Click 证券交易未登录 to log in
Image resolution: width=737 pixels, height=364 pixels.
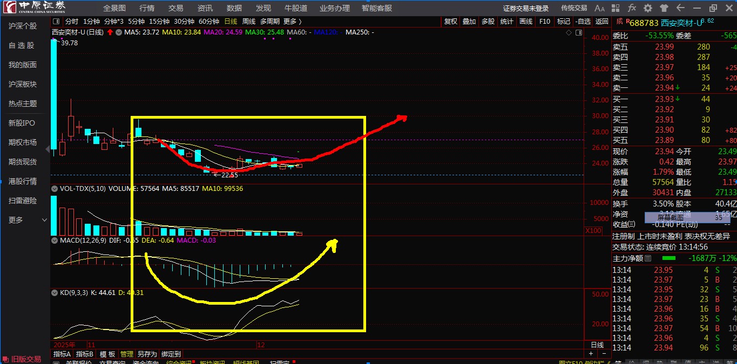coord(526,8)
